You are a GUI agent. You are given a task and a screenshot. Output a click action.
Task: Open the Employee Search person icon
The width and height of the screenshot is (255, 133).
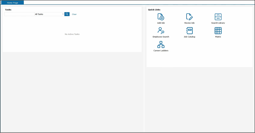[x=161, y=31]
